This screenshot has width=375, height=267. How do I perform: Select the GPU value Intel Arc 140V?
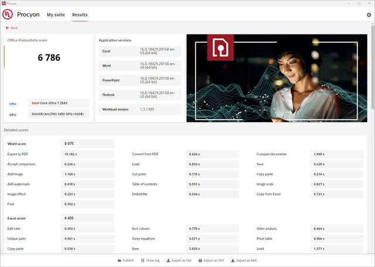(x=59, y=114)
